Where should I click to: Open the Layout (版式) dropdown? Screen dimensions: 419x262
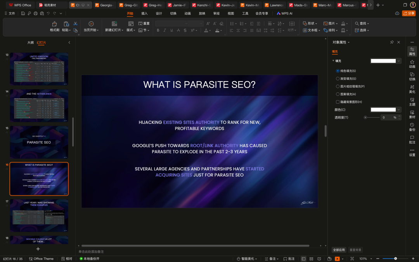[x=131, y=30]
